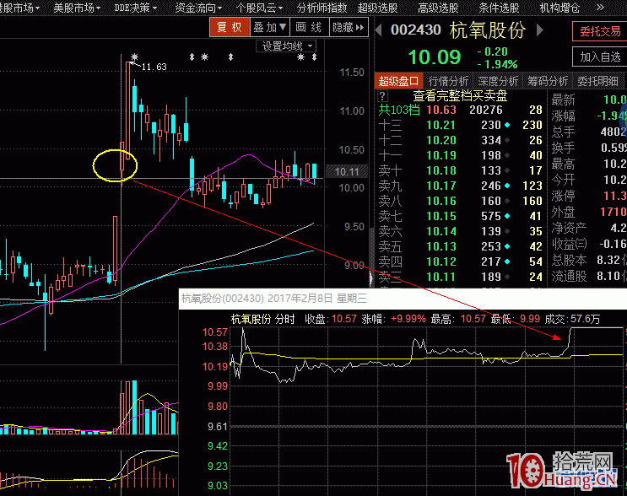Select the 画线 drawing tool
The image size is (627, 496).
[309, 27]
